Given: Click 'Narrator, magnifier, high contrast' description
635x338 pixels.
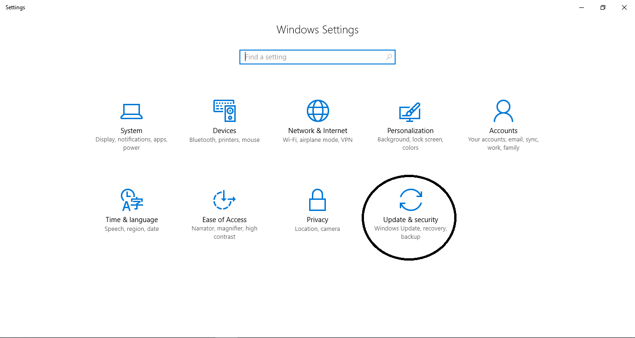Looking at the screenshot, I should (x=225, y=233).
